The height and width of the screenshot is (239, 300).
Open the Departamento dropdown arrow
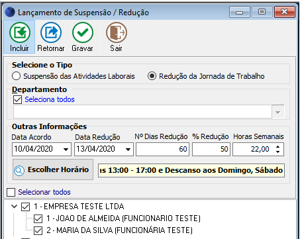point(278,112)
